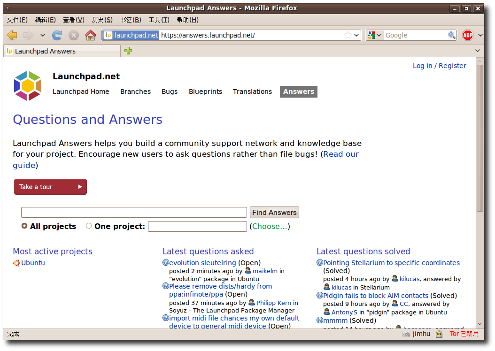The height and width of the screenshot is (351, 495).
Task: Click Tor 已禁用 in the status bar
Action: [464, 334]
